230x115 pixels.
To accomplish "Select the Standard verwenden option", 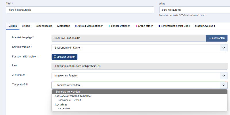I will [x=139, y=92].
